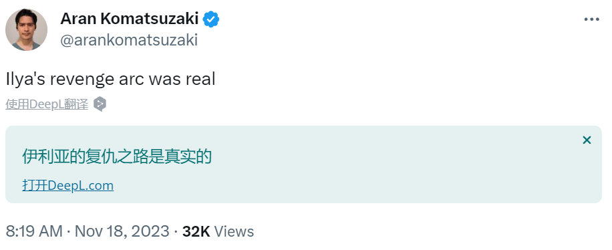Click the DeepL logo icon
The image size is (612, 250).
[100, 104]
